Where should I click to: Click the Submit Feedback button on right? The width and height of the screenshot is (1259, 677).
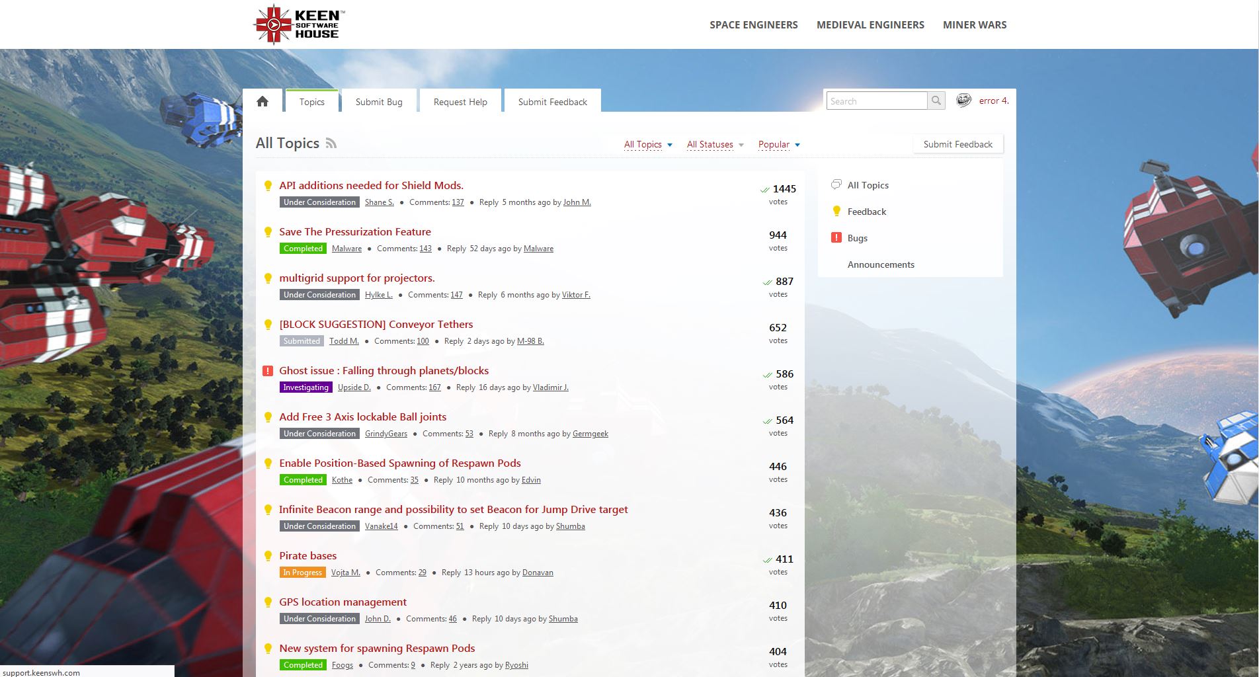[957, 144]
